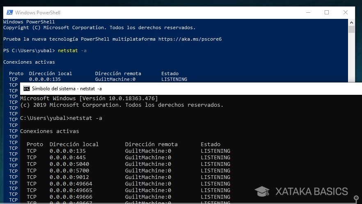Click the https://aka.ms/pscore6 URL in PowerShell
Viewport: 362px width, 204px height.
click(x=190, y=39)
